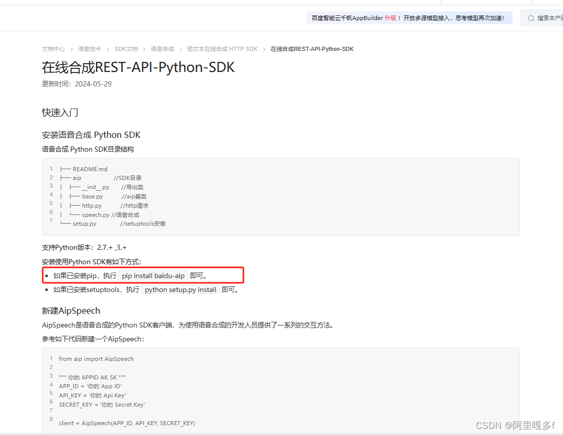Screen dimensions: 563x435
Task: Click the 新建AipSpeech heading
Action: [71, 311]
